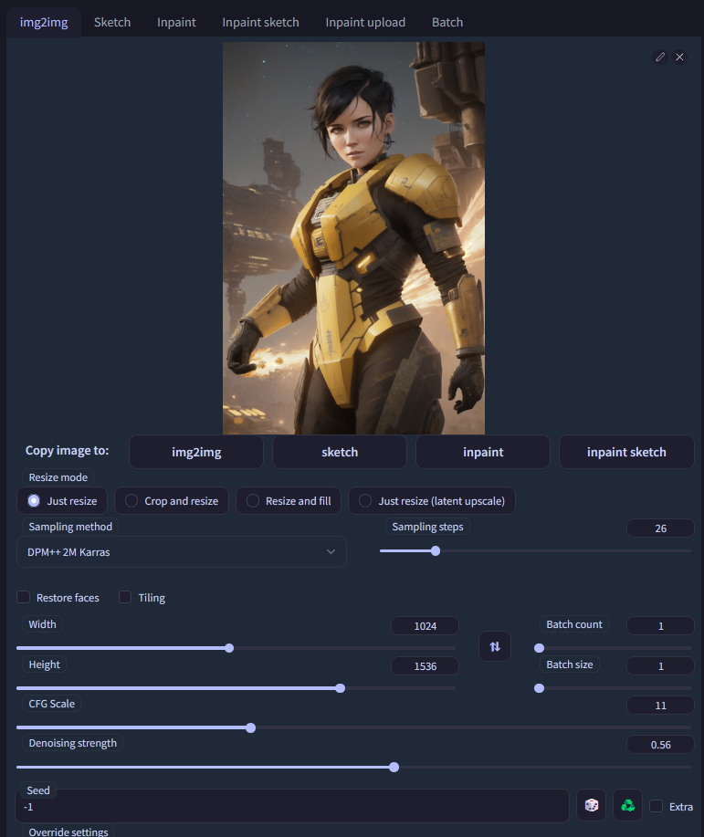The height and width of the screenshot is (837, 704).
Task: Click the Batch size value box
Action: (x=660, y=665)
